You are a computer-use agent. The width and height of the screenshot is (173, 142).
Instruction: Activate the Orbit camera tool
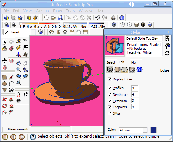(x=19, y=63)
